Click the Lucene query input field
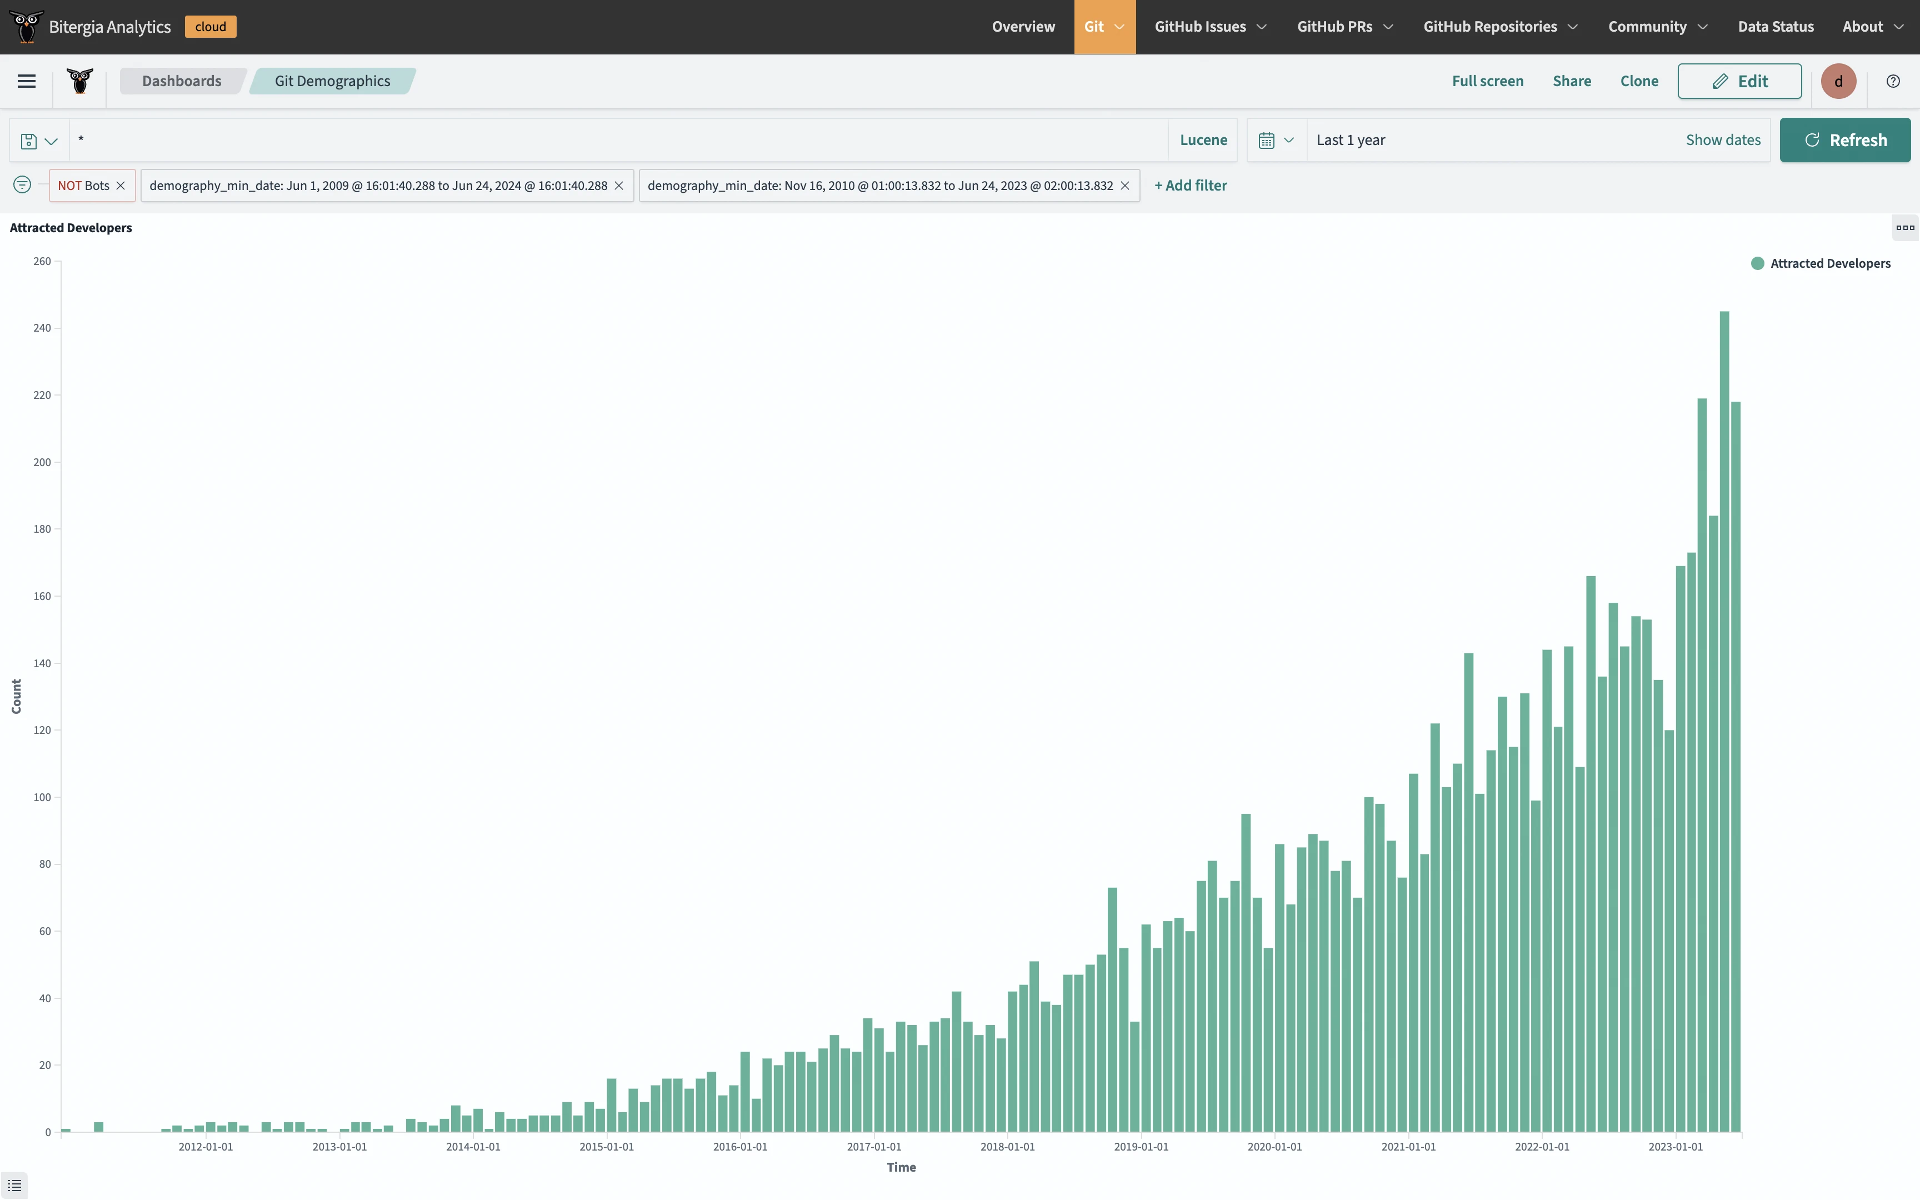1920x1200 pixels. 556,139
